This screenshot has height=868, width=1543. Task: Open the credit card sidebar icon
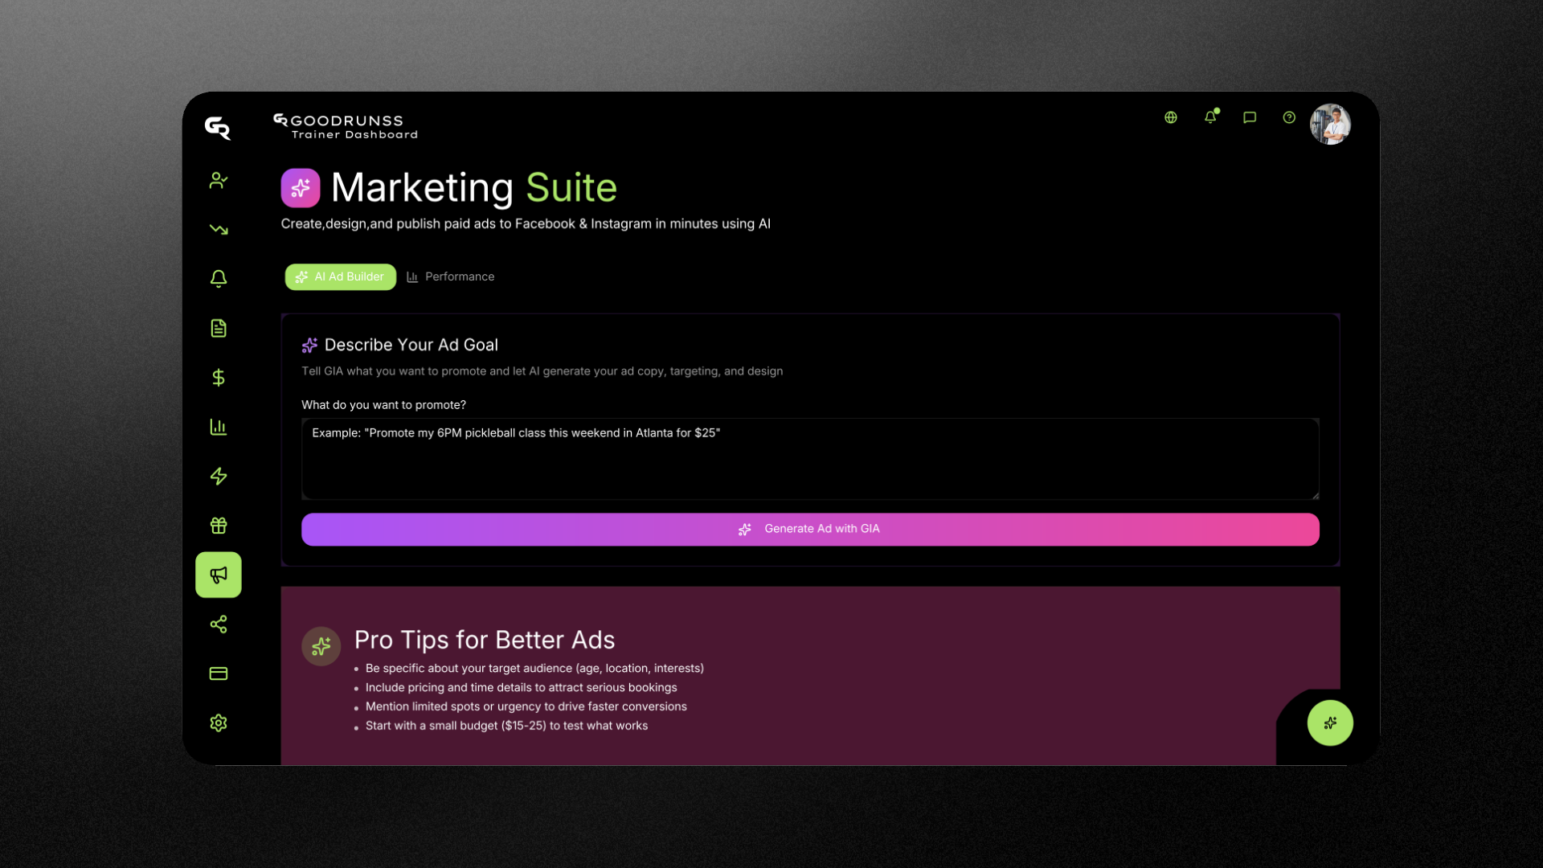(218, 674)
